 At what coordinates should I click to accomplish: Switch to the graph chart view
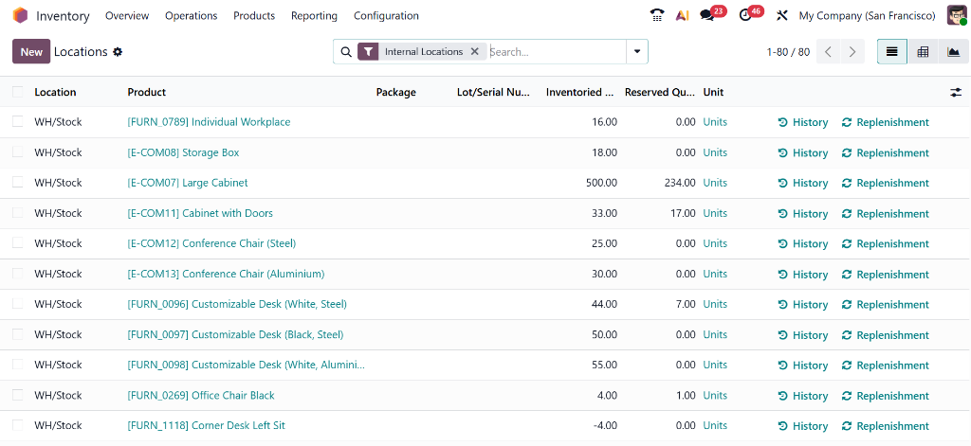(954, 52)
